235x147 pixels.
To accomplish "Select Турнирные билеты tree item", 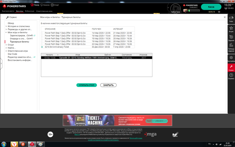I will (19, 42).
